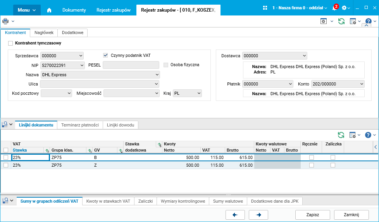Click refresh icon above document lines grid

[x=341, y=135]
